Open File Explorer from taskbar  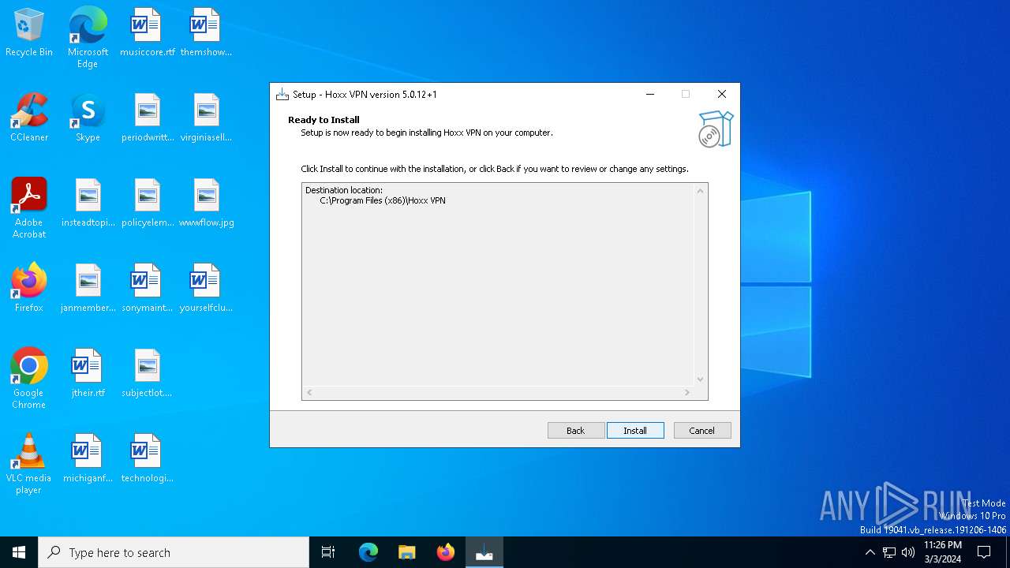tap(407, 552)
